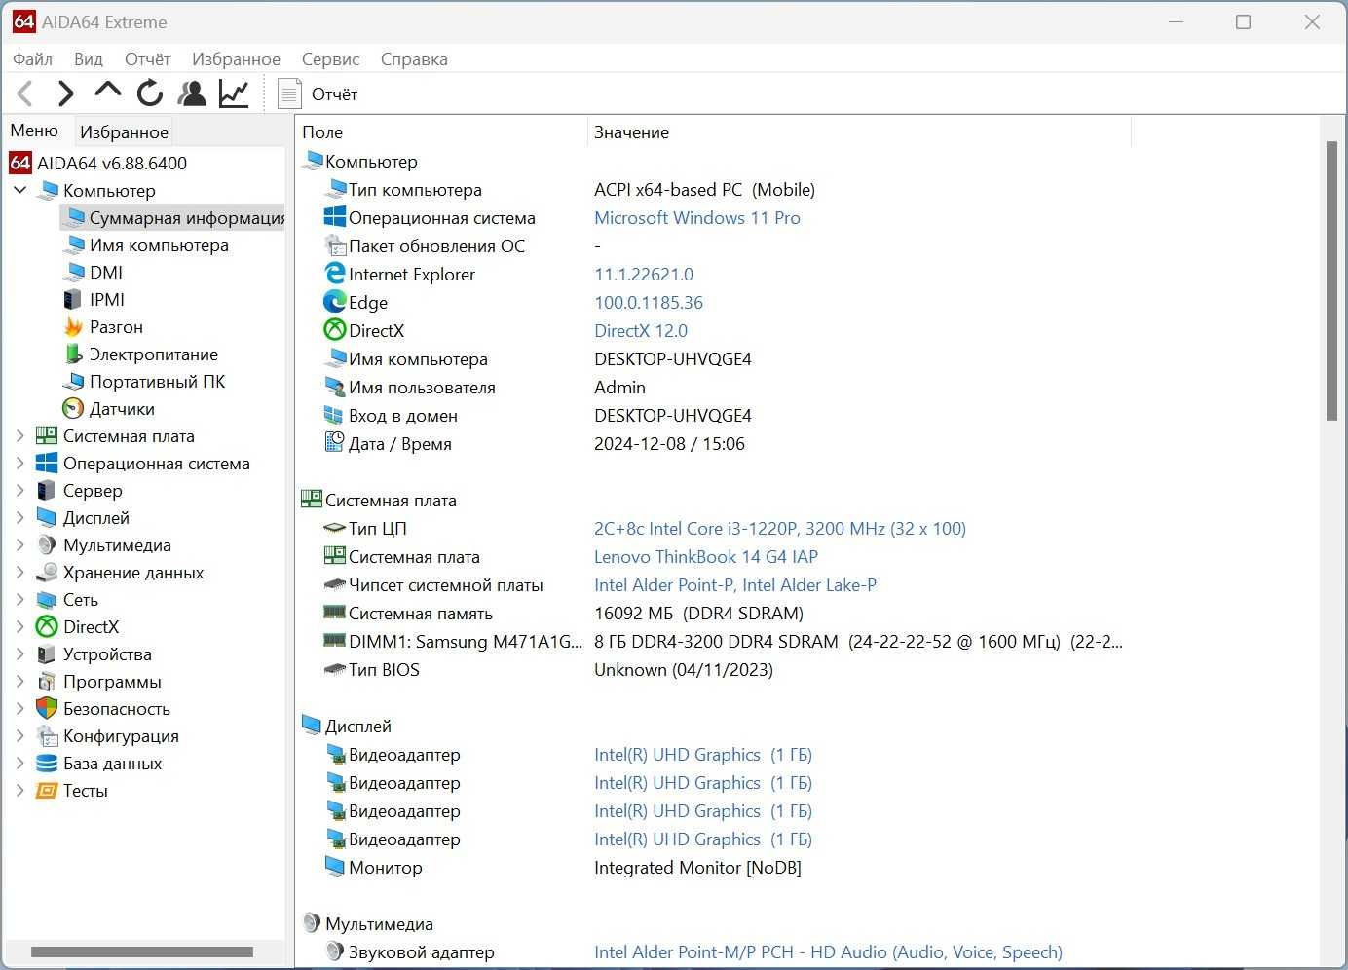Select the IPMI tree icon
The height and width of the screenshot is (970, 1348).
click(73, 300)
